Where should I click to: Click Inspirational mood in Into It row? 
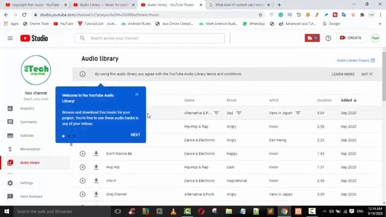pos(236,181)
